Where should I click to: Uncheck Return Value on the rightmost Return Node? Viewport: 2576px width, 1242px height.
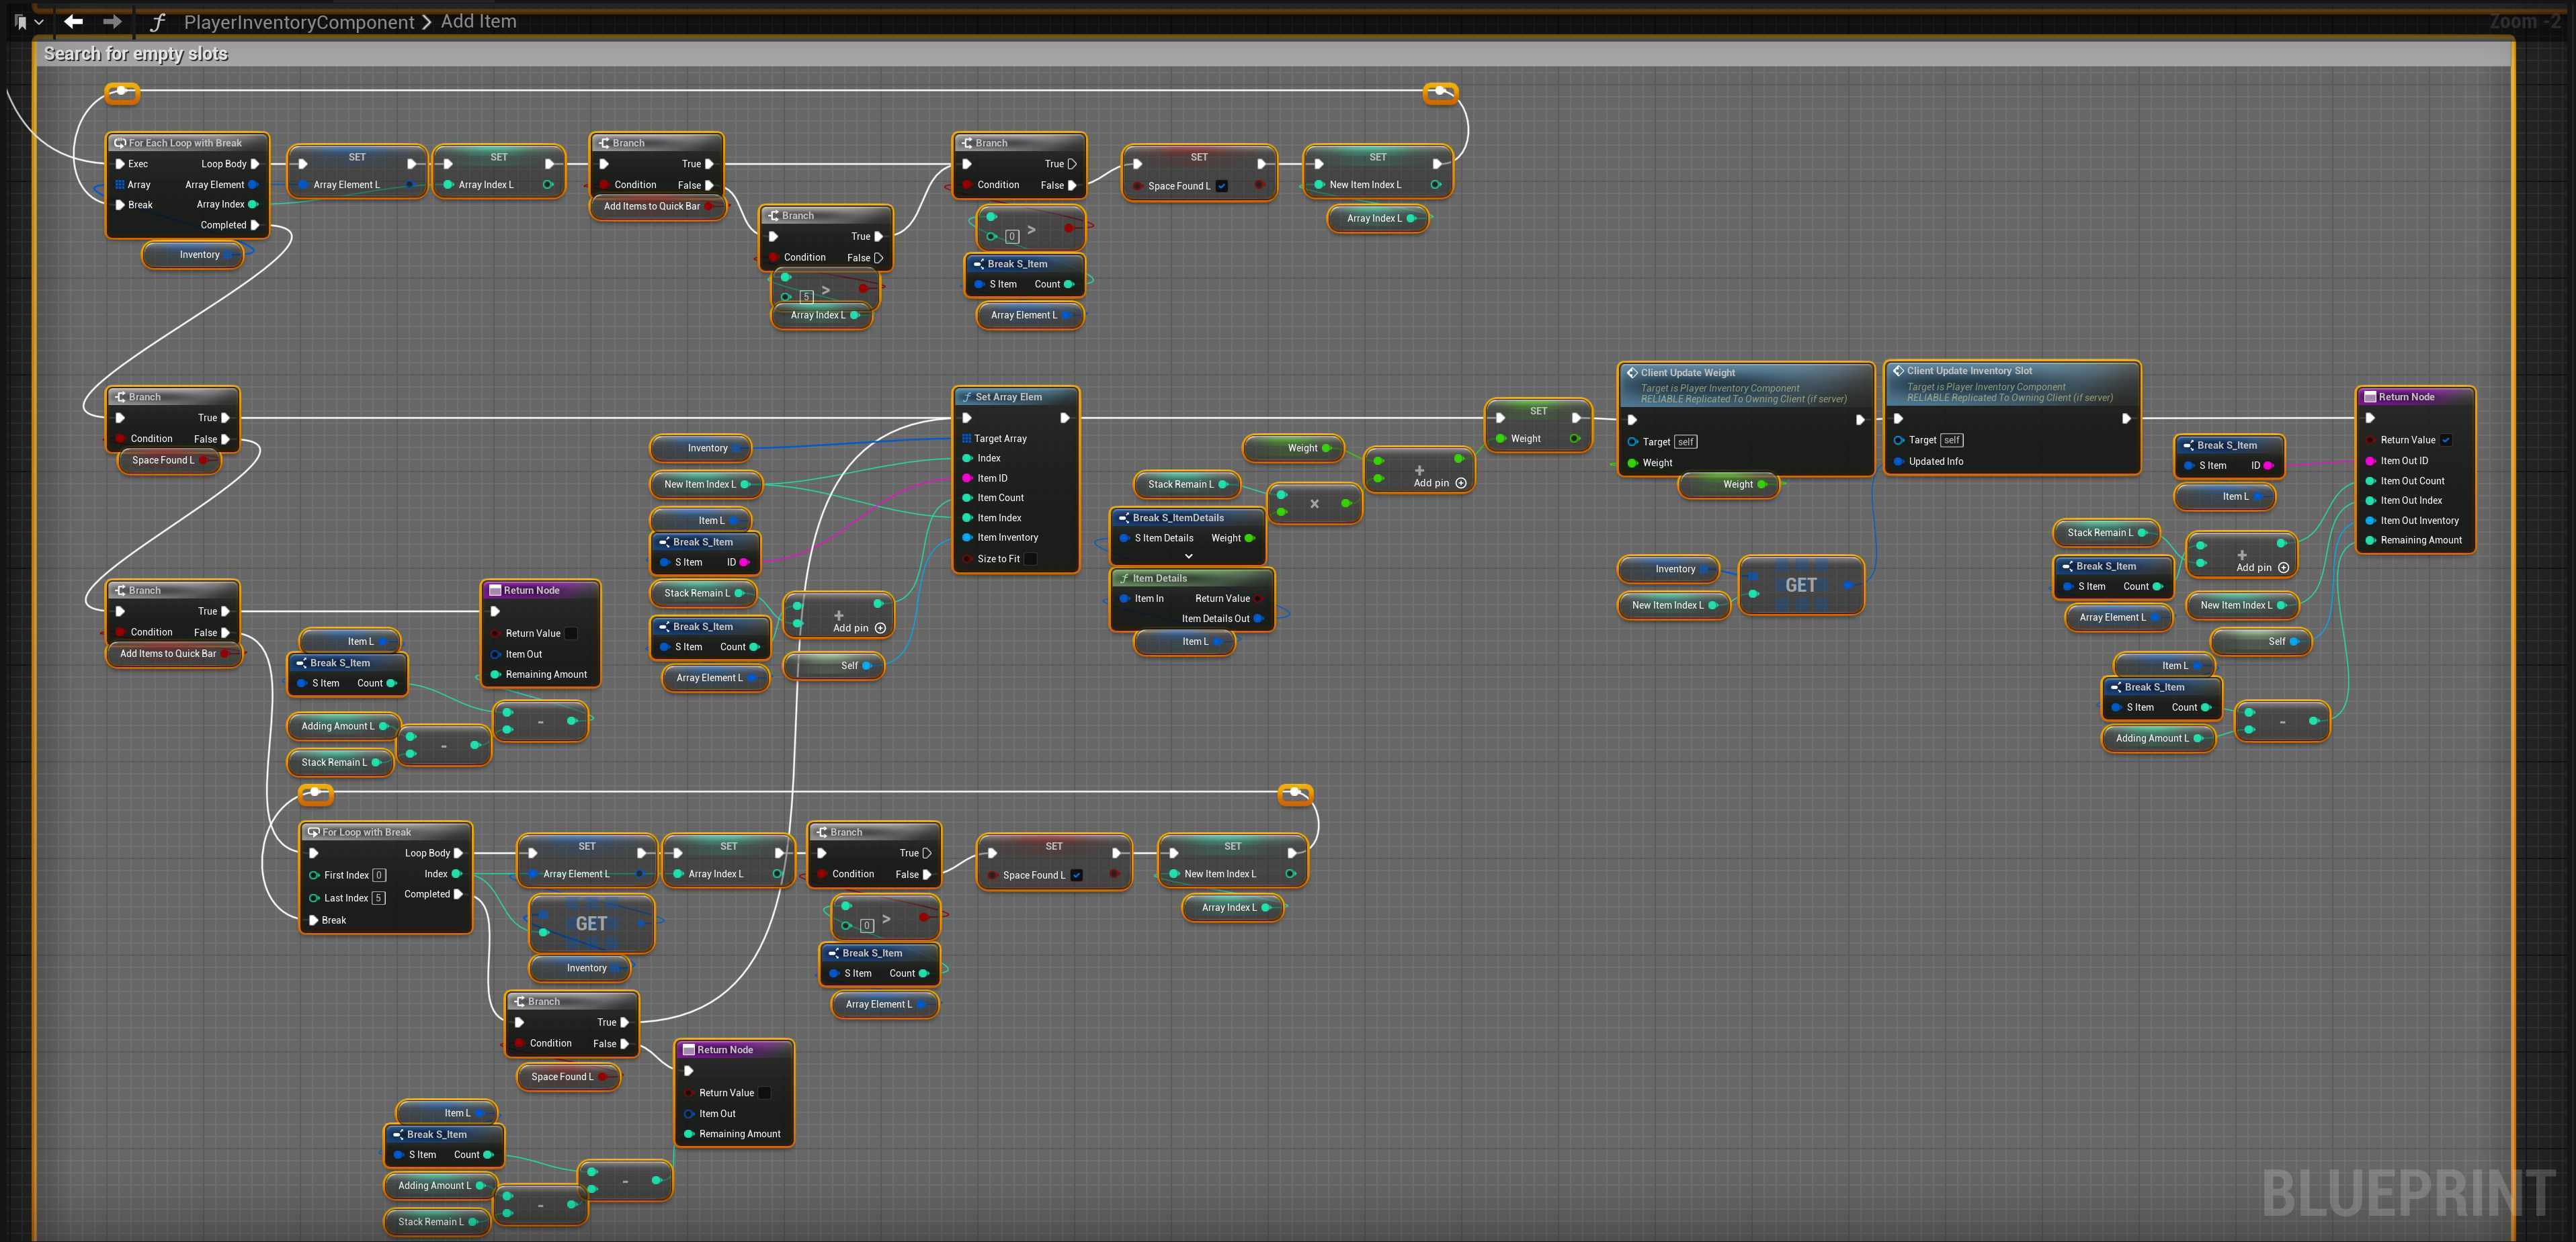pyautogui.click(x=2446, y=440)
